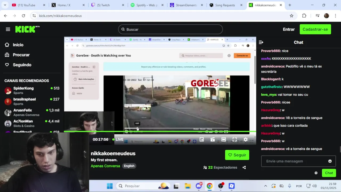Open the emoji picker in chat
The width and height of the screenshot is (341, 192).
point(330,161)
